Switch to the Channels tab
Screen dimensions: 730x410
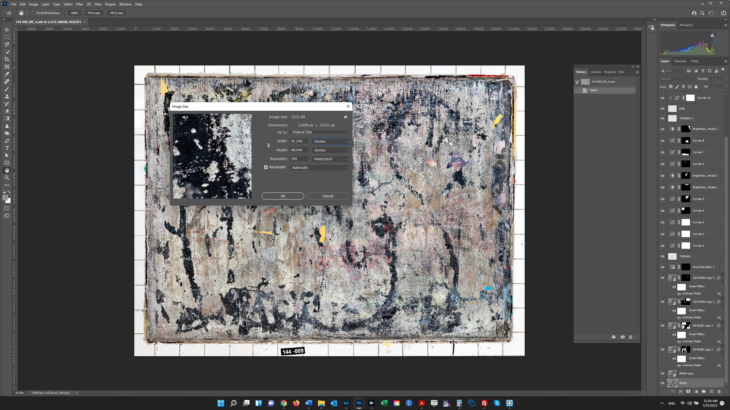click(680, 61)
